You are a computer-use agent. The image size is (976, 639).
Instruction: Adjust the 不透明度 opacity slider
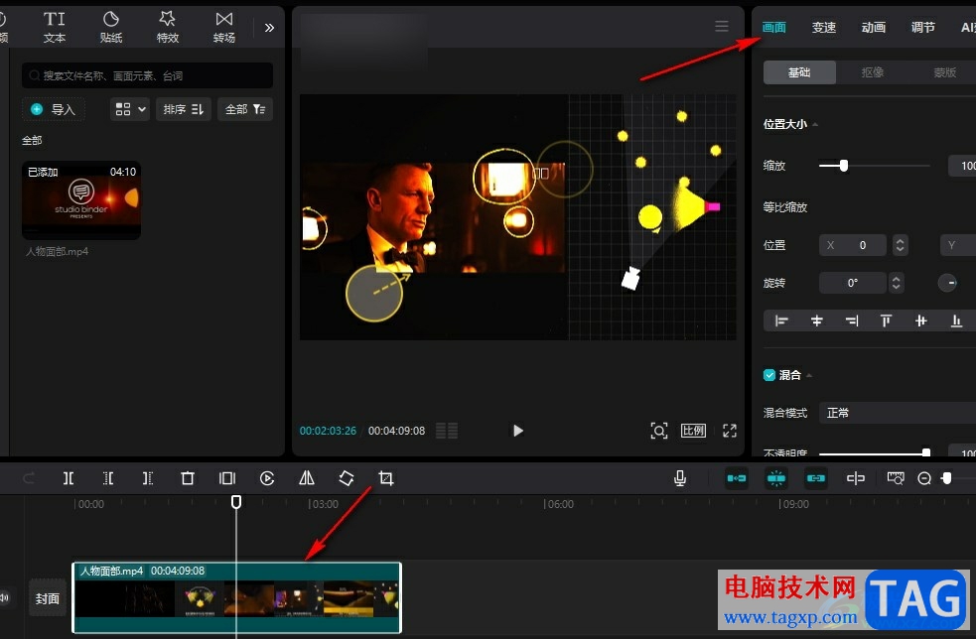pos(925,453)
